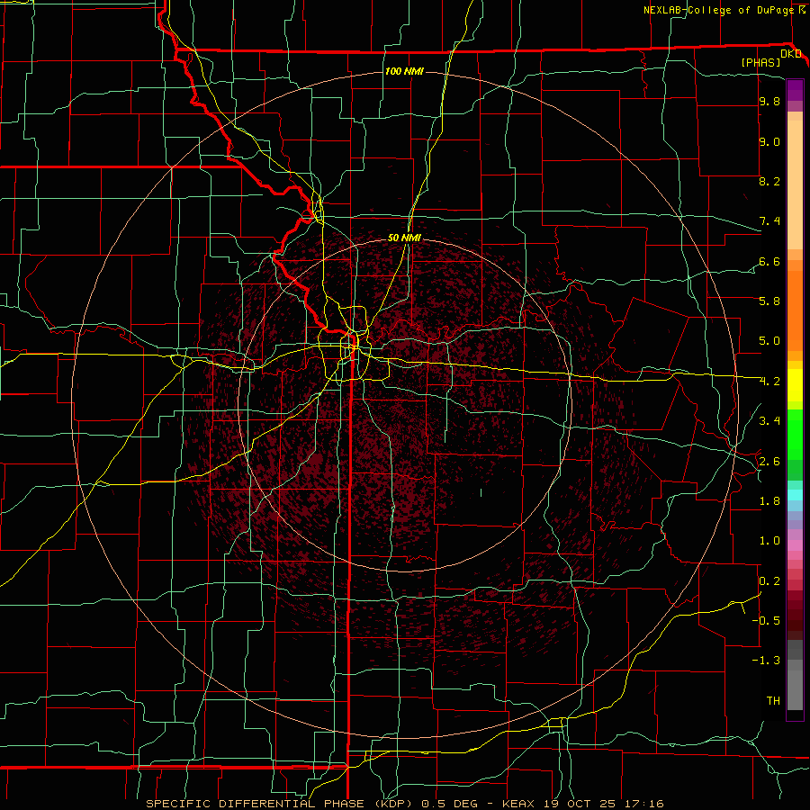
Task: Click the KEAX station identifier in the caption
Action: point(519,804)
